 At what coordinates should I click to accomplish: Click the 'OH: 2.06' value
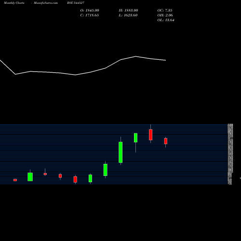coord(165,15)
